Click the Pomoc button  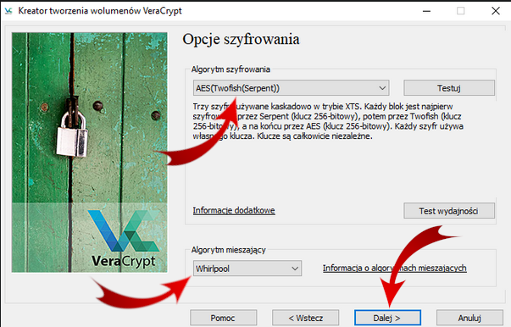tap(223, 318)
